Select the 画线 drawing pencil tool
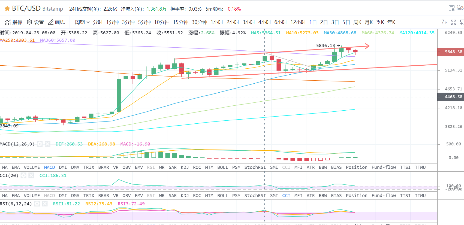Screen dimensions: 464x225 point(51,22)
